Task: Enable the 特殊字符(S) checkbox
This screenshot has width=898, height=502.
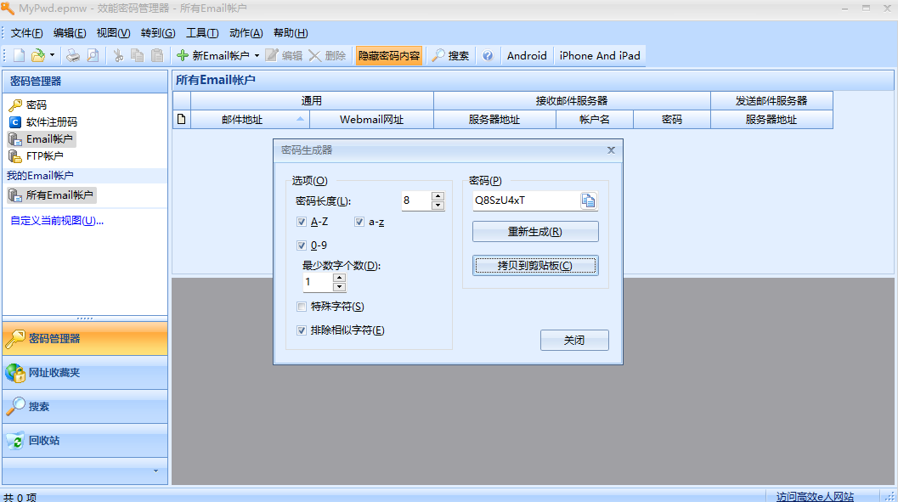Action: (302, 307)
